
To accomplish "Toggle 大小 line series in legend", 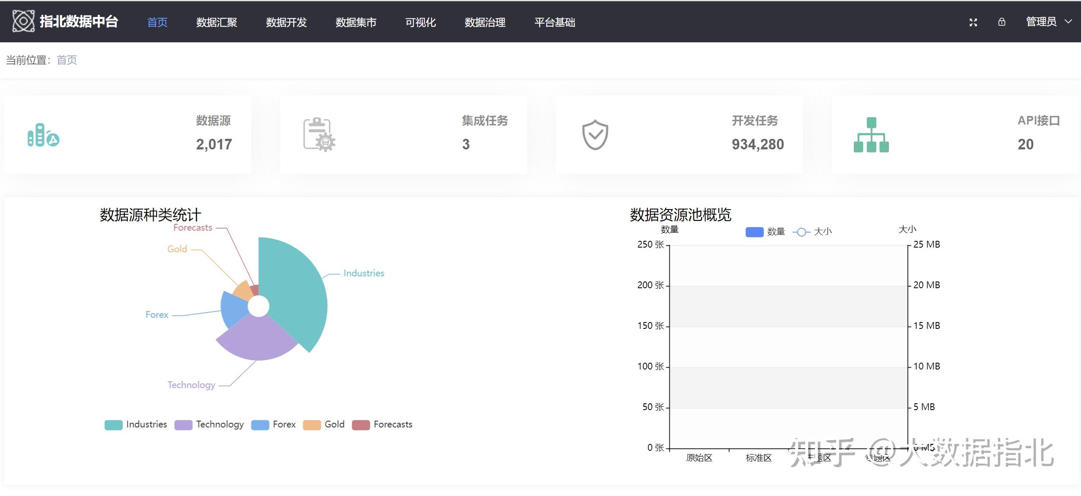I will pyautogui.click(x=812, y=232).
